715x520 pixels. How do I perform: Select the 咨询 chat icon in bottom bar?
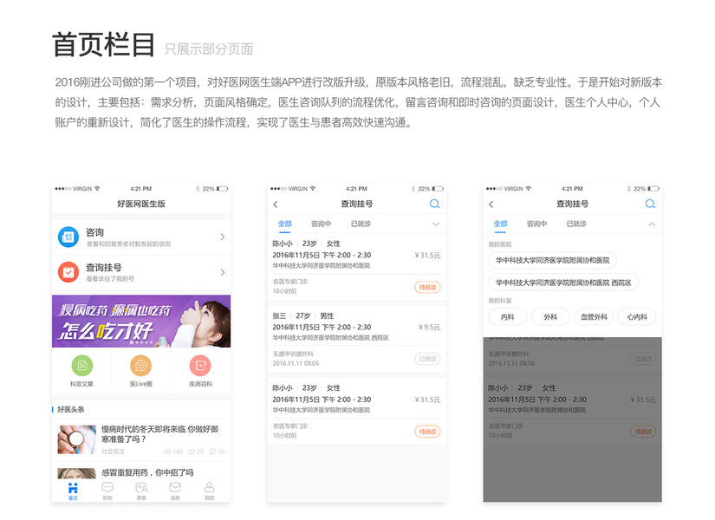107,488
